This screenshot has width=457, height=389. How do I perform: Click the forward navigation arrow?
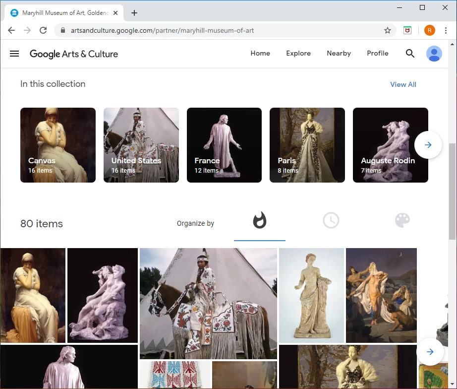pyautogui.click(x=27, y=30)
